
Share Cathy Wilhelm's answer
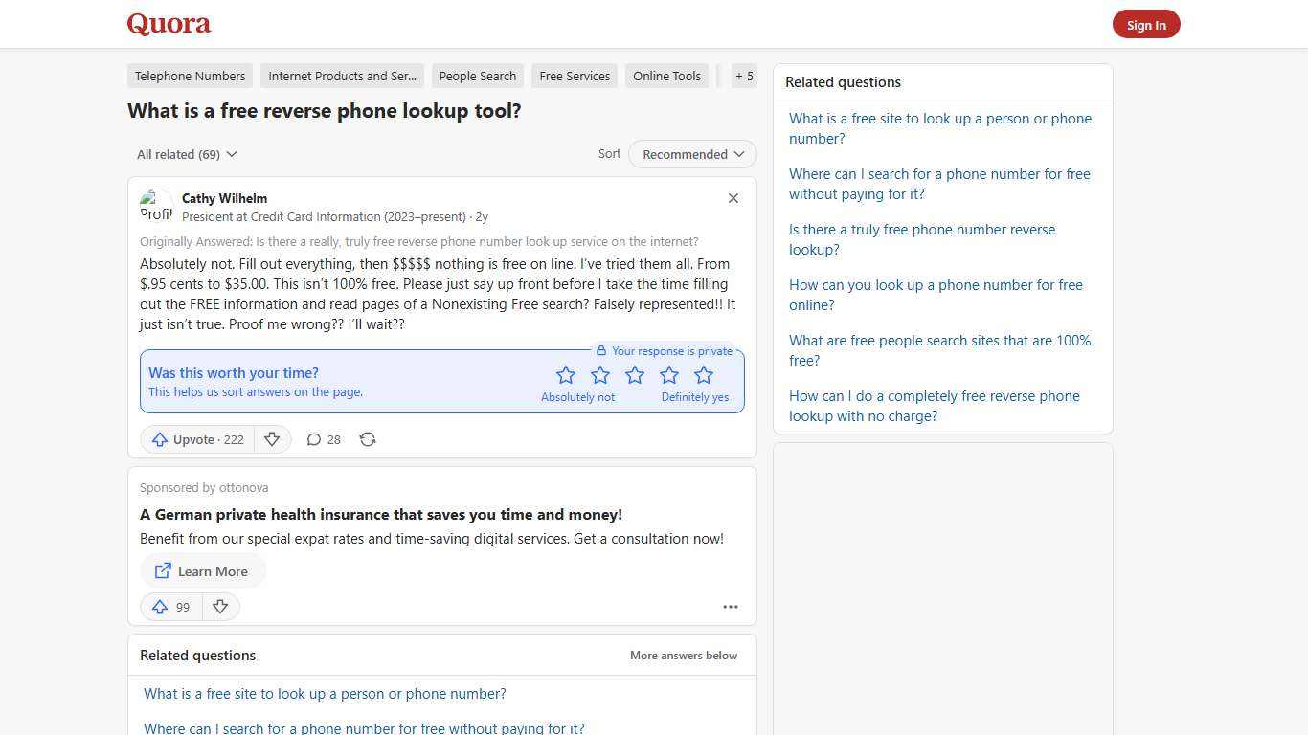[368, 439]
